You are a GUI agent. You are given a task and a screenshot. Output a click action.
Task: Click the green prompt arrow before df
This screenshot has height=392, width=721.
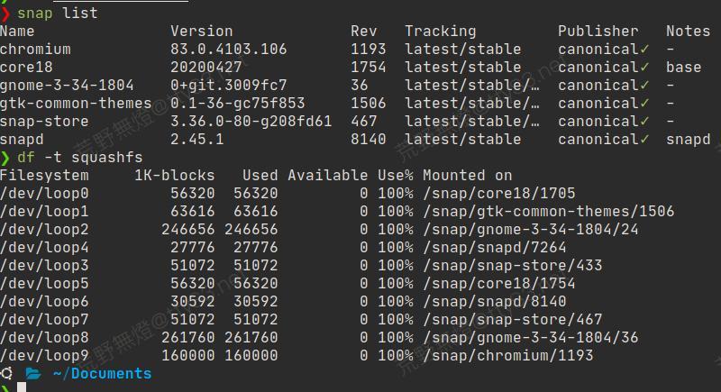pos(5,158)
